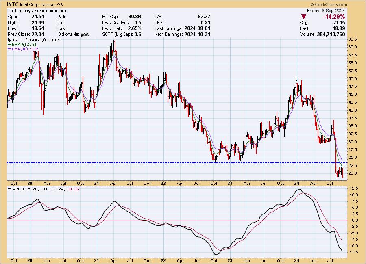Click the green EMA(6) legend line marker

click(10, 45)
